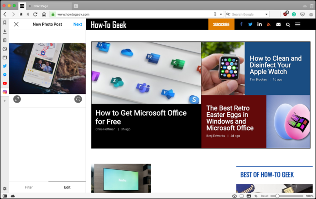Switch to the Filter tab
316x199 pixels.
pos(29,187)
